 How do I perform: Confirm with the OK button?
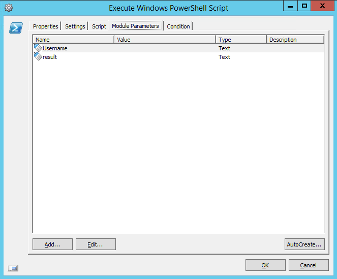265,265
